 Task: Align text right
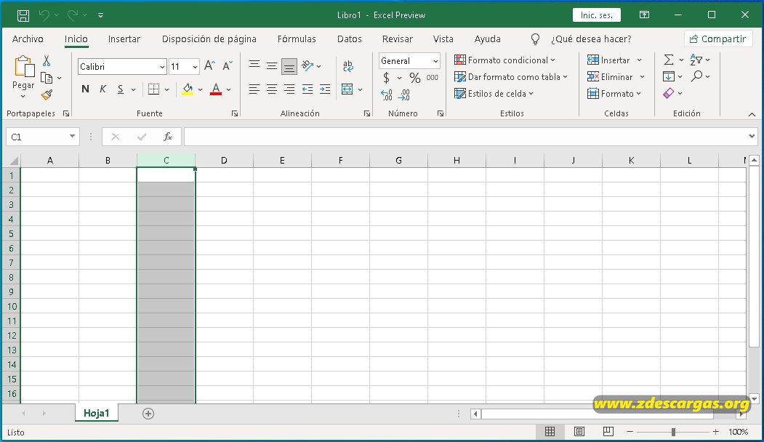click(x=289, y=89)
